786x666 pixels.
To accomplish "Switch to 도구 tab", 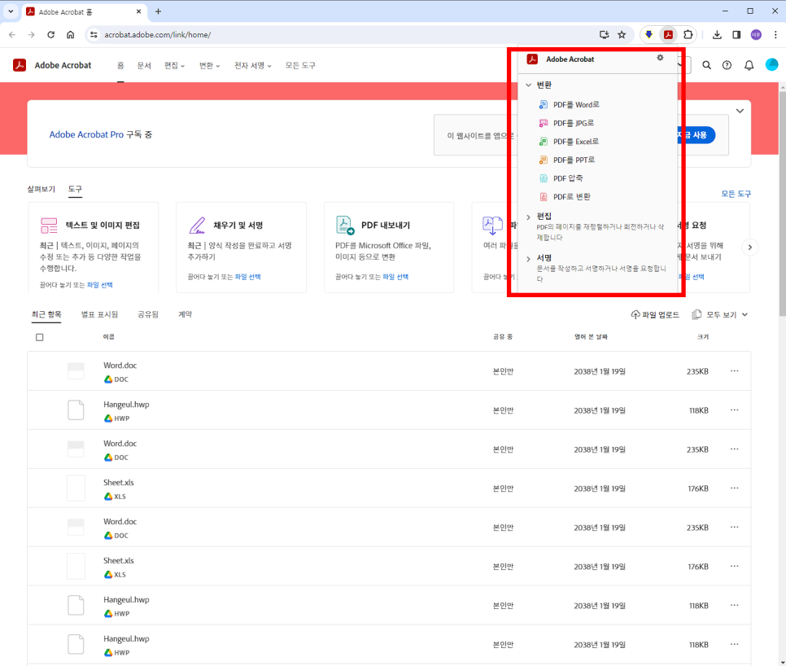I will pyautogui.click(x=75, y=189).
